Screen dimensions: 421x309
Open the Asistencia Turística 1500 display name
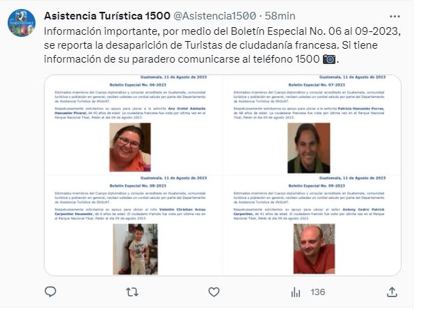pos(107,16)
